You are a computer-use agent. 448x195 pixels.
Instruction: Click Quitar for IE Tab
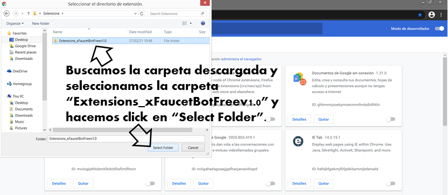(324, 183)
